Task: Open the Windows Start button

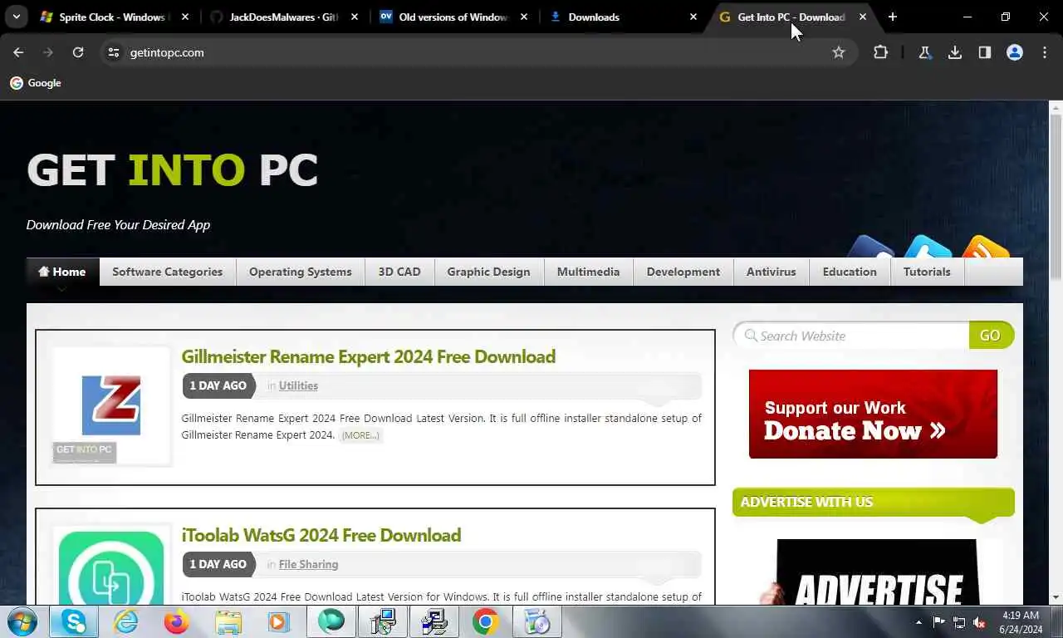Action: click(22, 621)
